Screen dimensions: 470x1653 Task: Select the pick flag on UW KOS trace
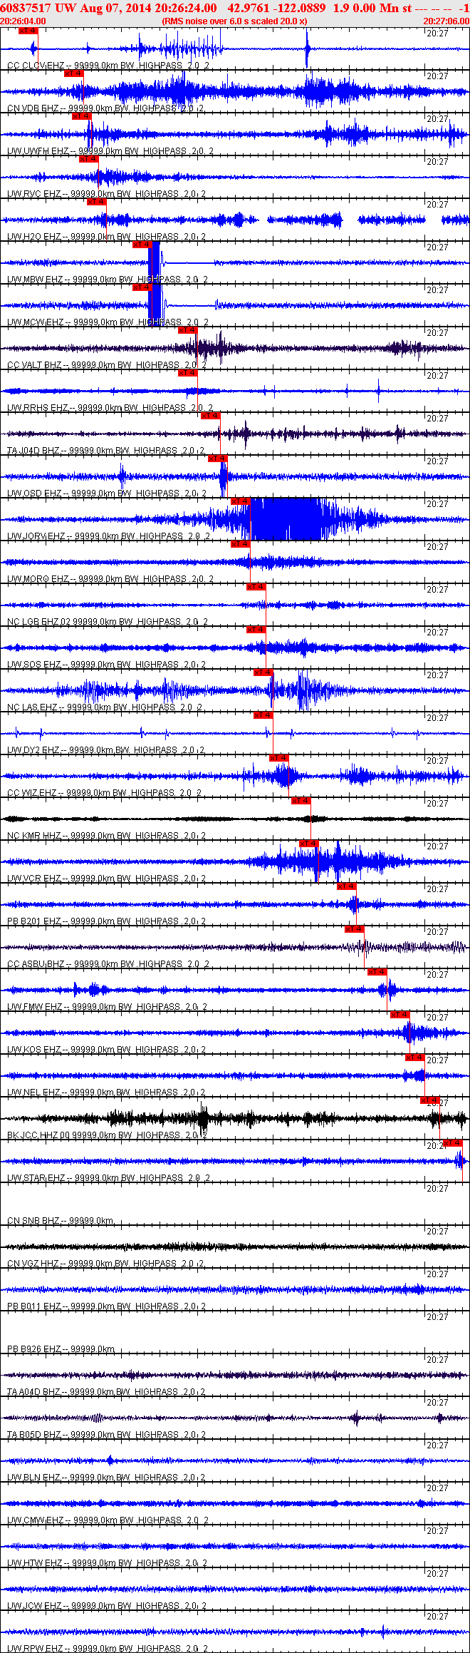(400, 1015)
